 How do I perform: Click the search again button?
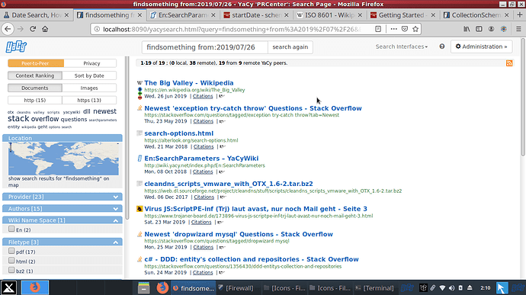(x=290, y=47)
